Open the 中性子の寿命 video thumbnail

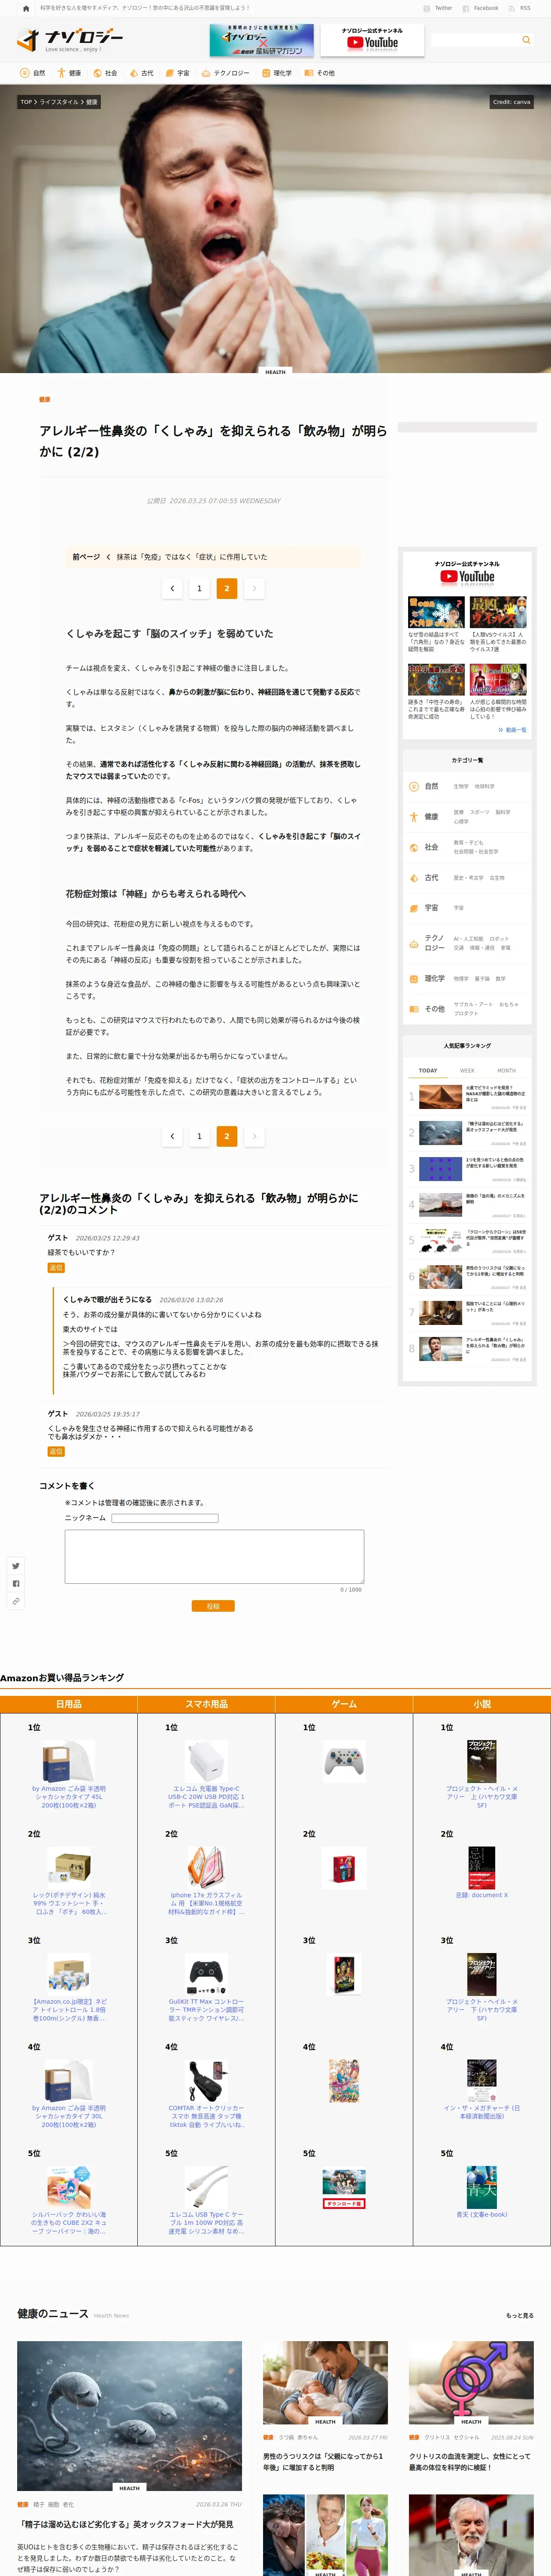[436, 680]
